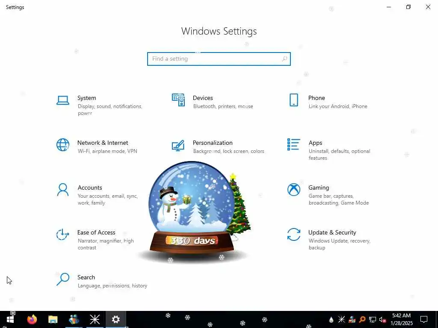Click the Settings gear on the taskbar
This screenshot has width=438, height=328.
click(x=115, y=319)
